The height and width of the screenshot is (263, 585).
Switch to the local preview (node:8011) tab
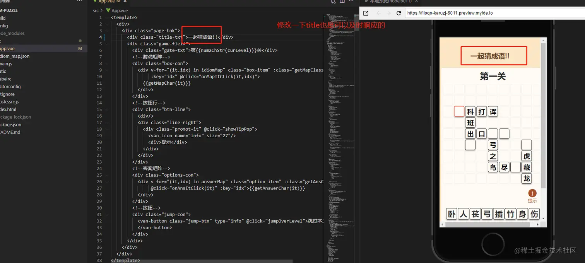point(391,2)
